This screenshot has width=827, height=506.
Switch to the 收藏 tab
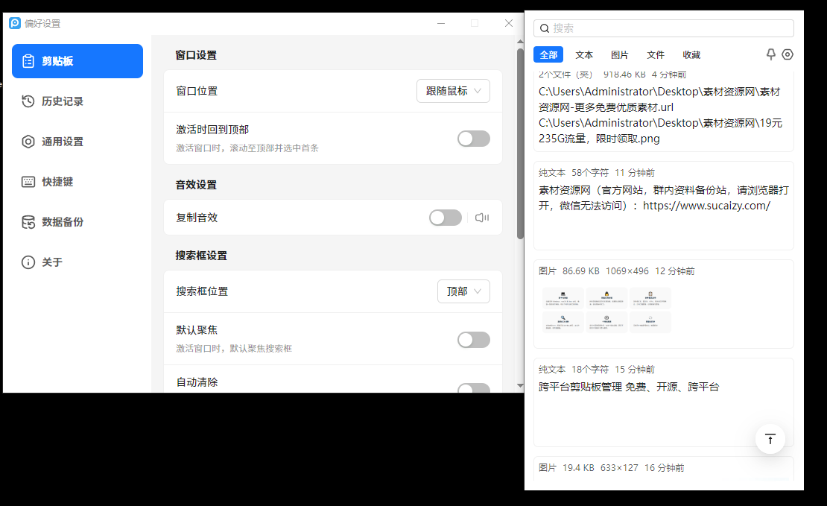pyautogui.click(x=690, y=54)
